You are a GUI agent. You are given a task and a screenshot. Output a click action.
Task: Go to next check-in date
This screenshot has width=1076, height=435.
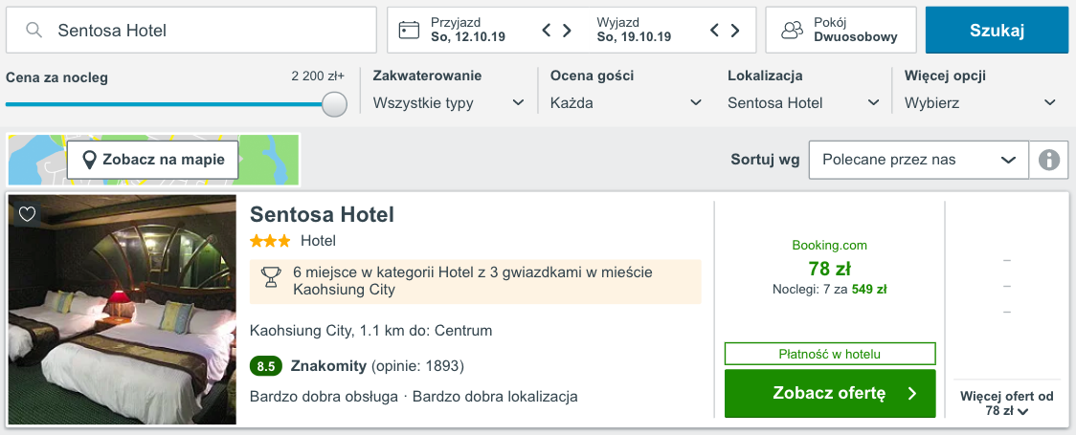pos(568,31)
